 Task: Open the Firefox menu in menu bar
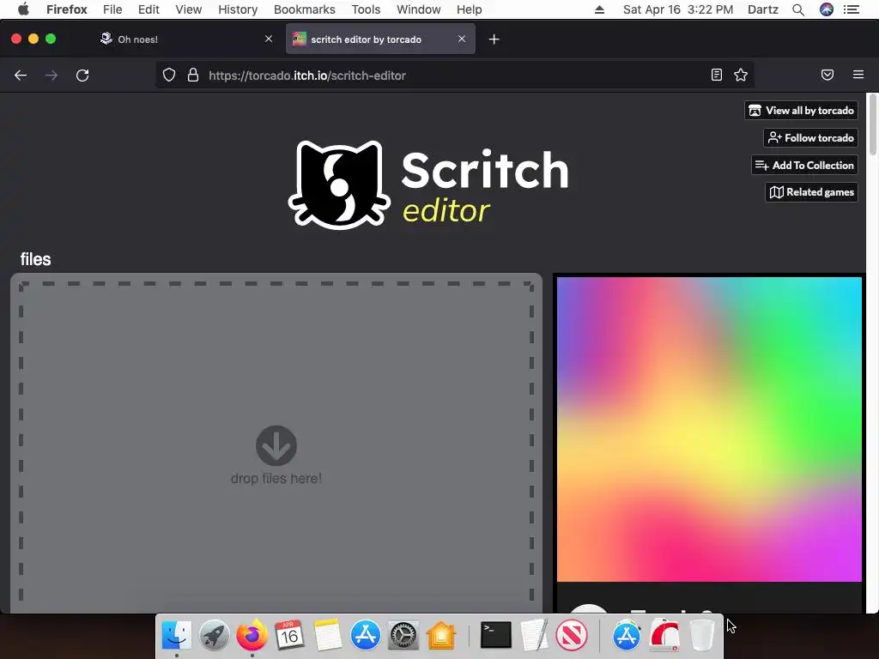67,9
